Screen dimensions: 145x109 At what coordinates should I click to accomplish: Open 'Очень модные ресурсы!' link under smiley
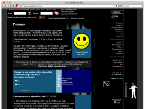coord(82,53)
